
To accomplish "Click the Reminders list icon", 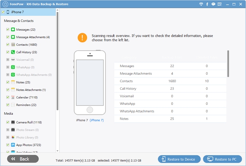I will click(13, 105).
